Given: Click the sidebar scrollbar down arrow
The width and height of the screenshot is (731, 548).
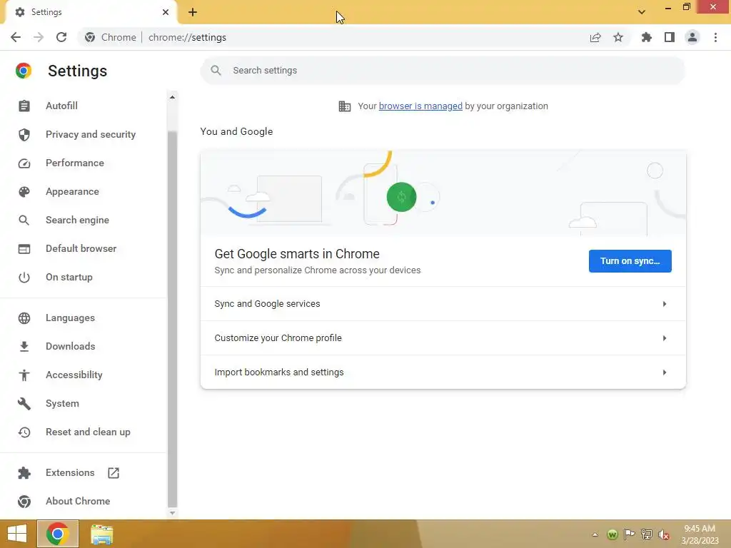Looking at the screenshot, I should [173, 512].
